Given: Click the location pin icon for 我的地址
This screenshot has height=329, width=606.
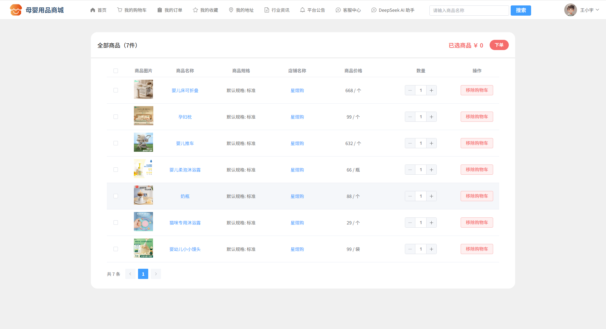Looking at the screenshot, I should click(231, 10).
